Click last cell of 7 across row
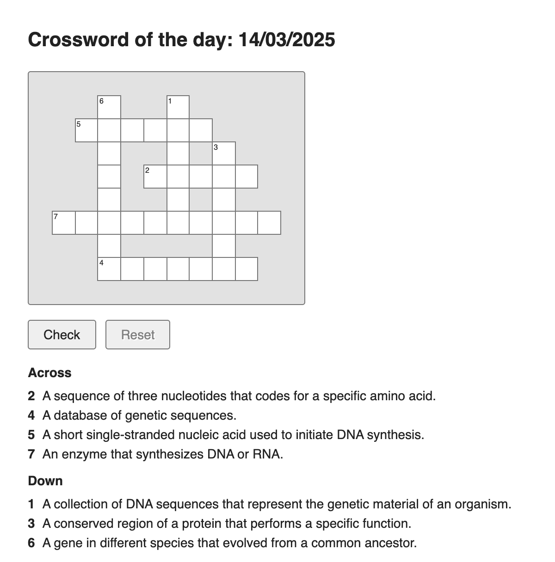 [270, 223]
